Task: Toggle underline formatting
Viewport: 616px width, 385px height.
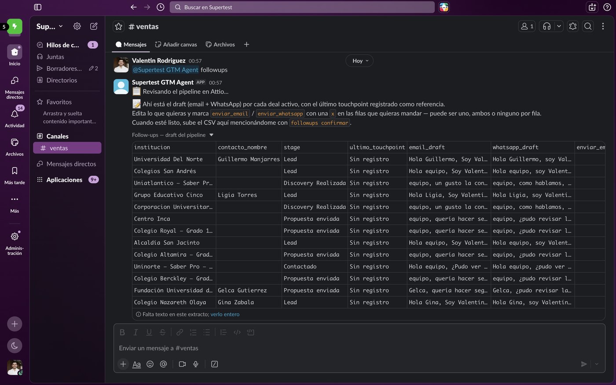Action: (x=149, y=332)
